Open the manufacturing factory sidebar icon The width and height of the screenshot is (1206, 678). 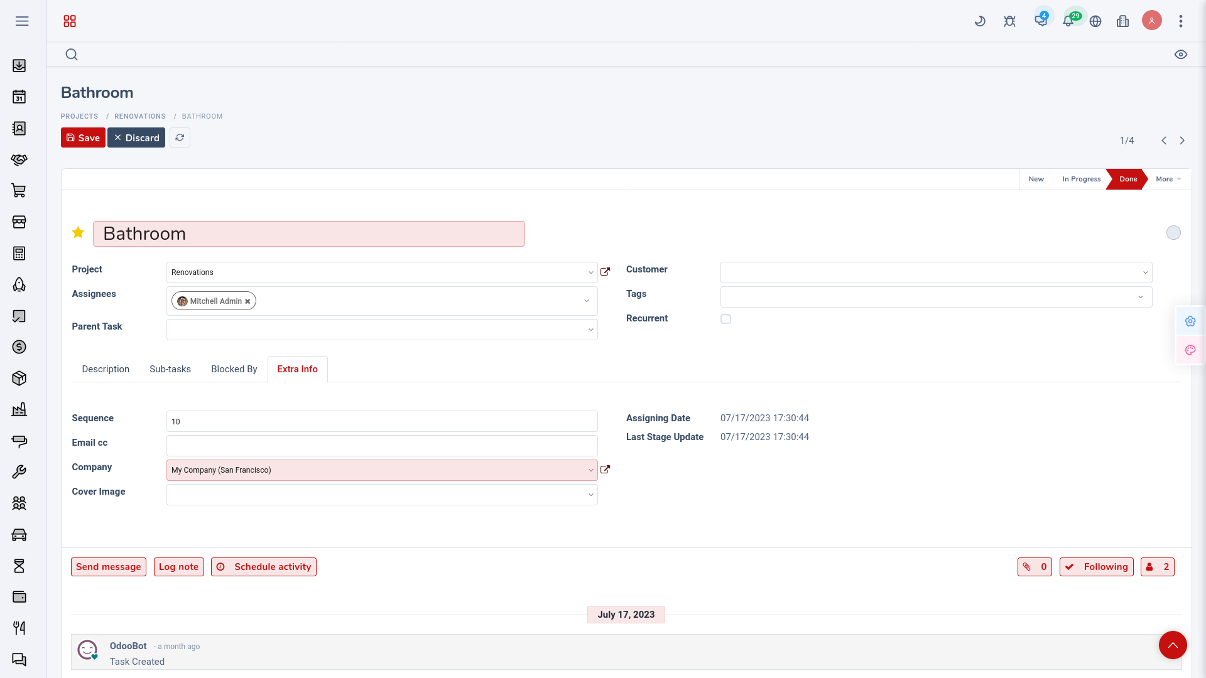tap(19, 410)
